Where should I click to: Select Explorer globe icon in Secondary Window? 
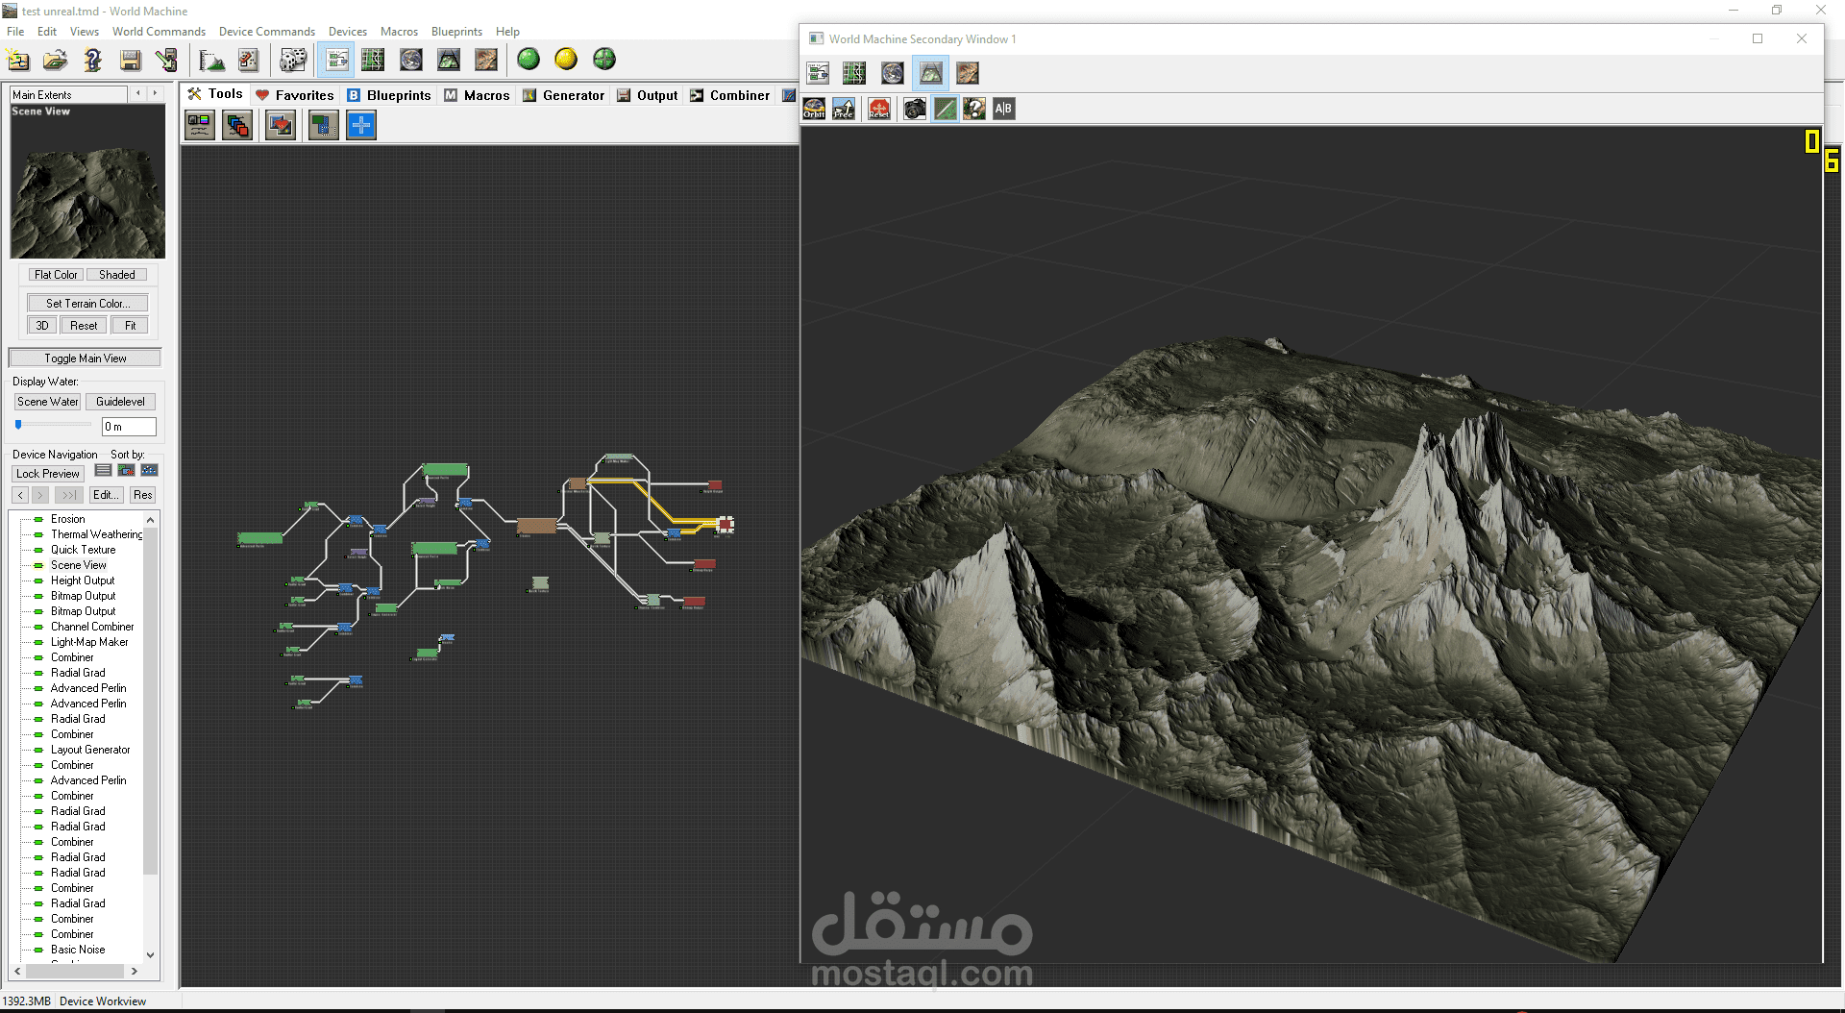pyautogui.click(x=893, y=73)
